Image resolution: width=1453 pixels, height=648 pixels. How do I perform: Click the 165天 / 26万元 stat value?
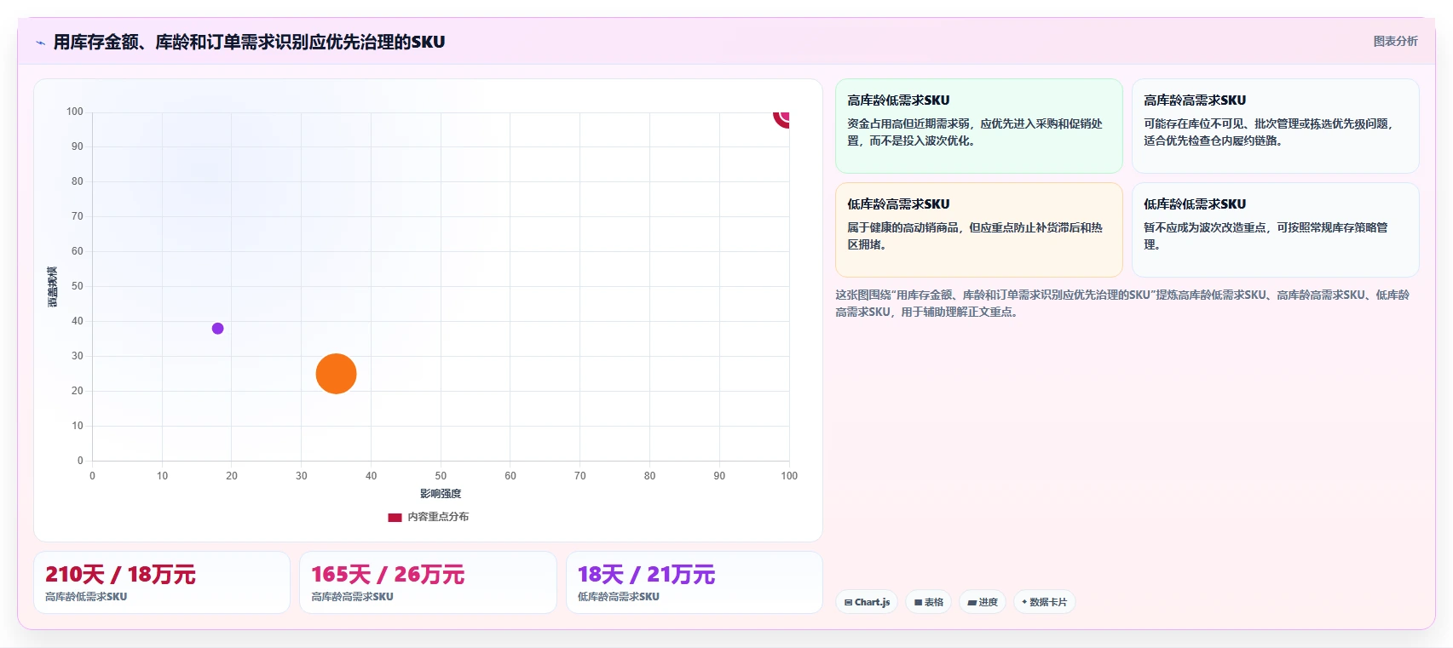coord(388,575)
